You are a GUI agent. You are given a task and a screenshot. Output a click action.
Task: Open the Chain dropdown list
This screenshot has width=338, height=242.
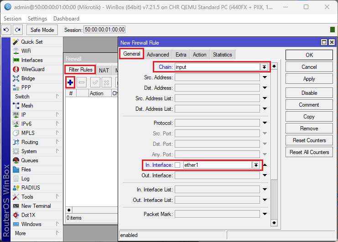click(264, 67)
